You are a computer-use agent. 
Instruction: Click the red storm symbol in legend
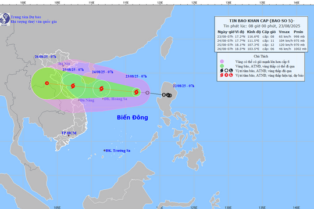(222, 75)
